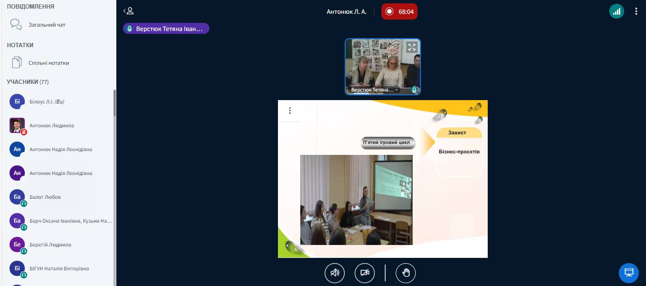Viewport: 646px width, 286px height.
Task: Open presentation three-dot options menu
Action: click(290, 111)
